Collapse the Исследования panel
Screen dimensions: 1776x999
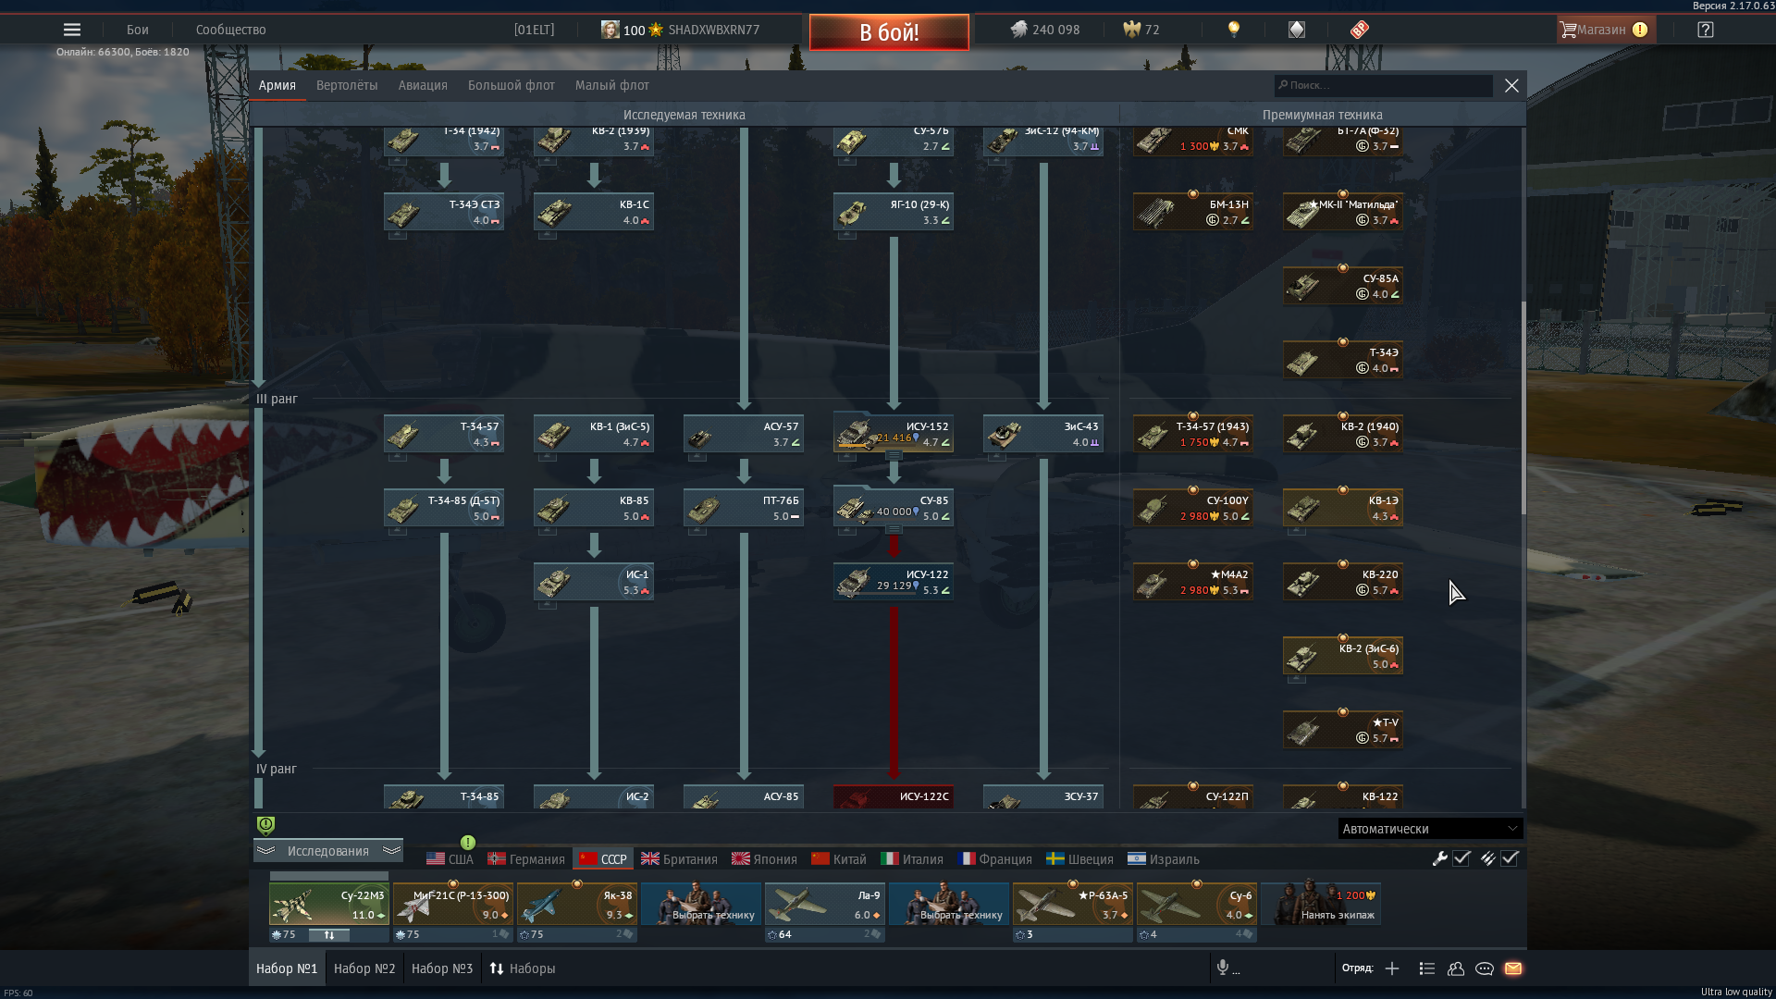coord(328,851)
